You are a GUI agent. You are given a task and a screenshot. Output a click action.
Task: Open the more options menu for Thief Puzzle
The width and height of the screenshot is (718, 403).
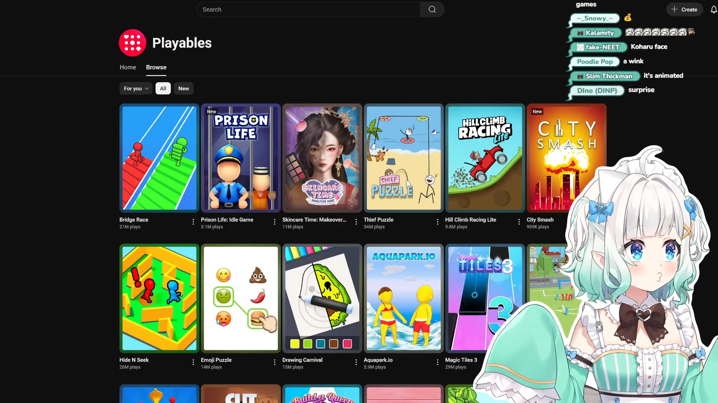point(438,222)
